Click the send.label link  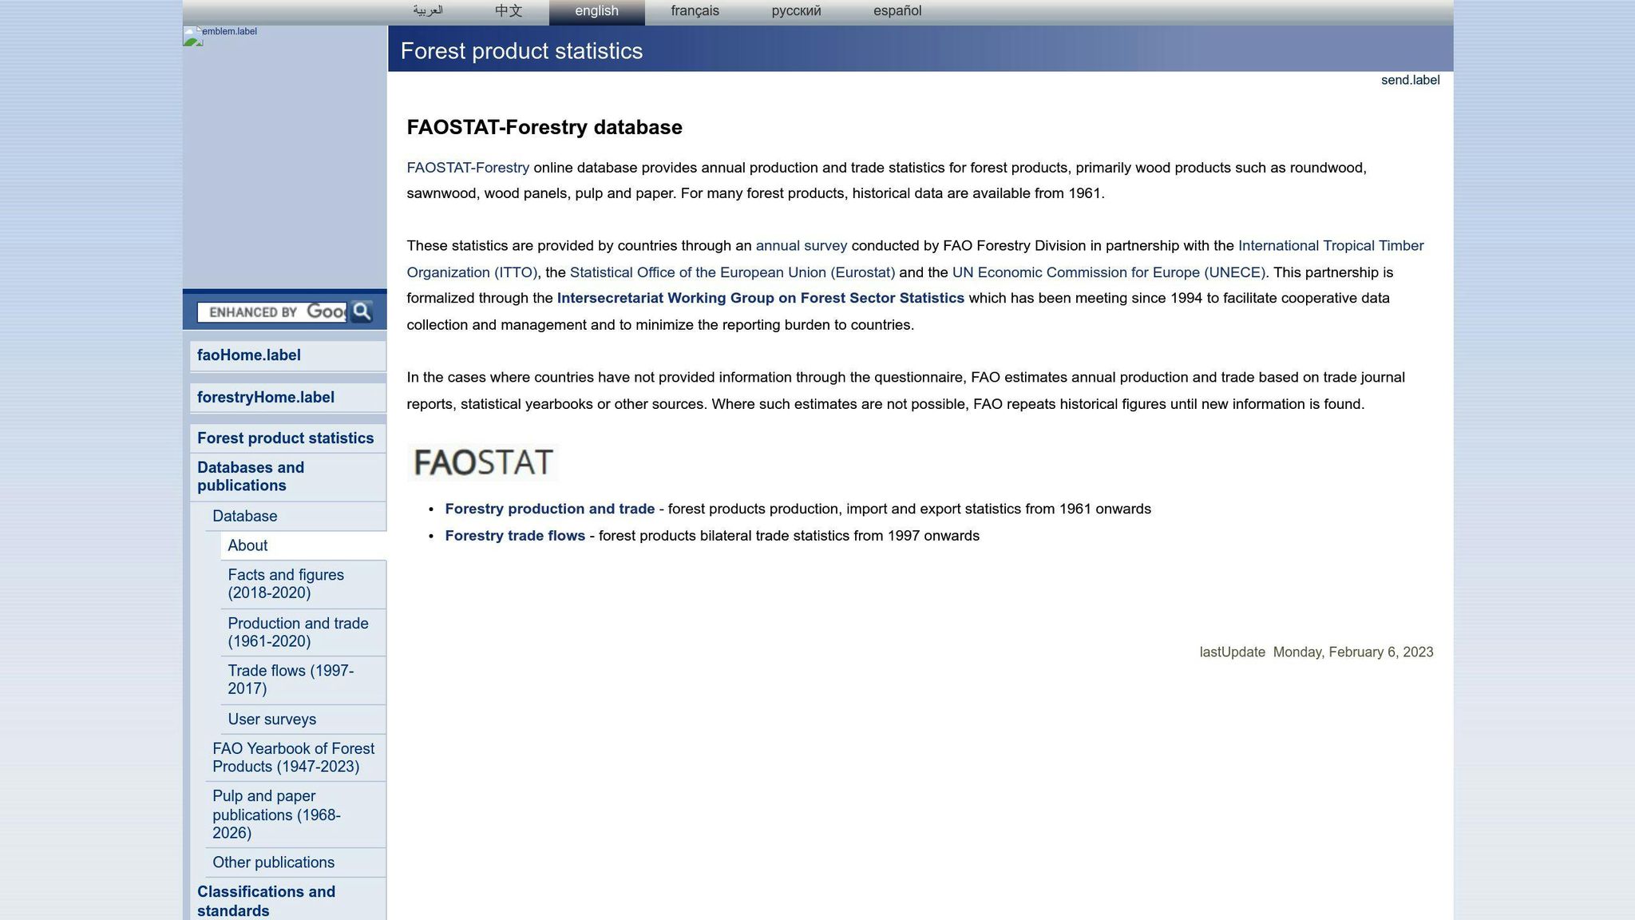(1410, 80)
